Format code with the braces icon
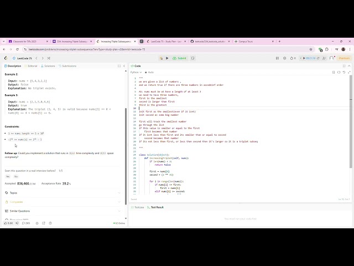This screenshot has width=354, height=266. click(x=339, y=72)
